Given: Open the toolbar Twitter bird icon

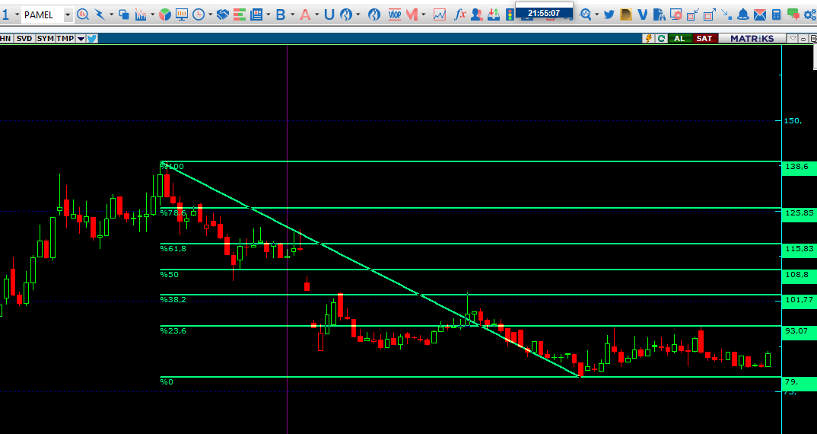Looking at the screenshot, I should click(x=609, y=14).
